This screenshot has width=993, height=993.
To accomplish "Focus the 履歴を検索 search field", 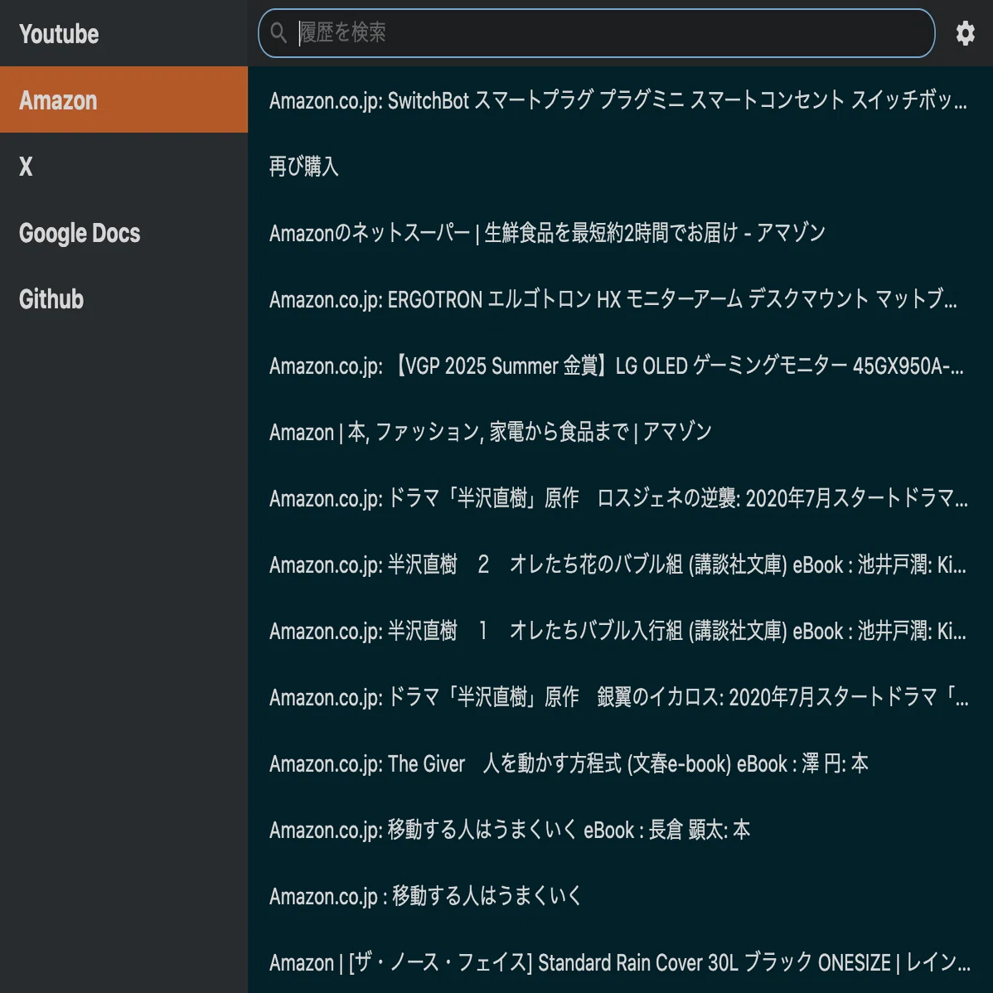I will point(596,33).
